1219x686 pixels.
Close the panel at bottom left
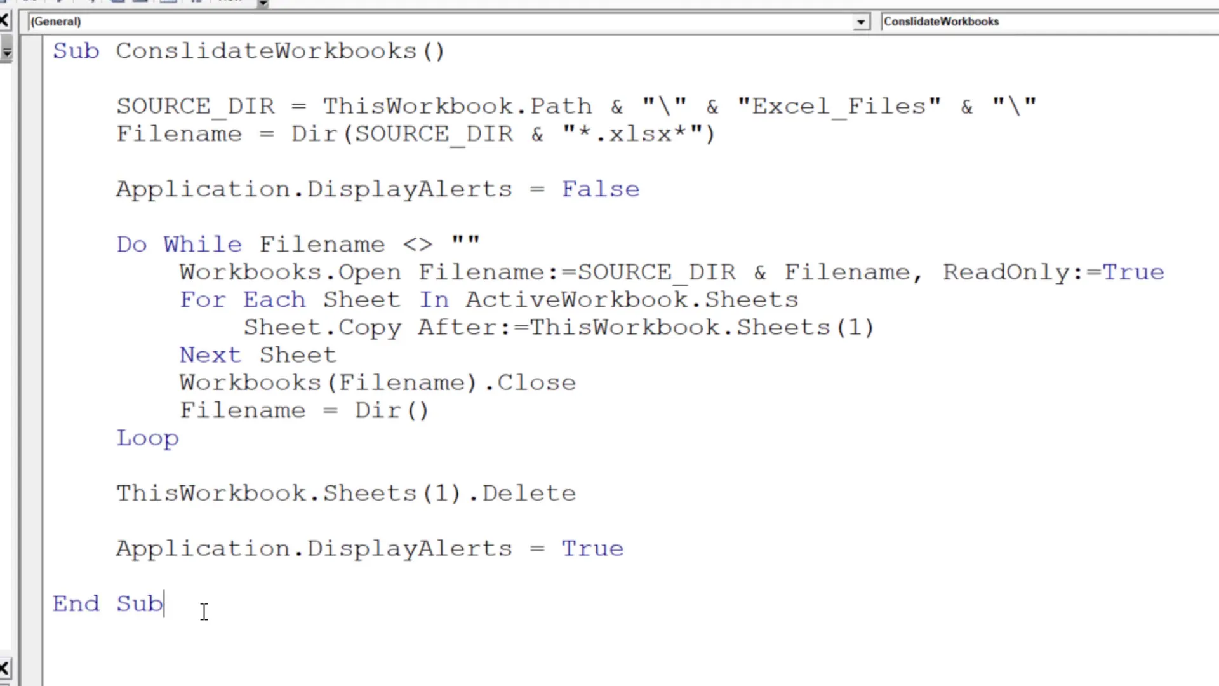point(4,668)
